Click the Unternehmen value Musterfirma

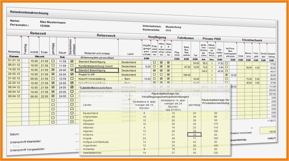coord(173,27)
